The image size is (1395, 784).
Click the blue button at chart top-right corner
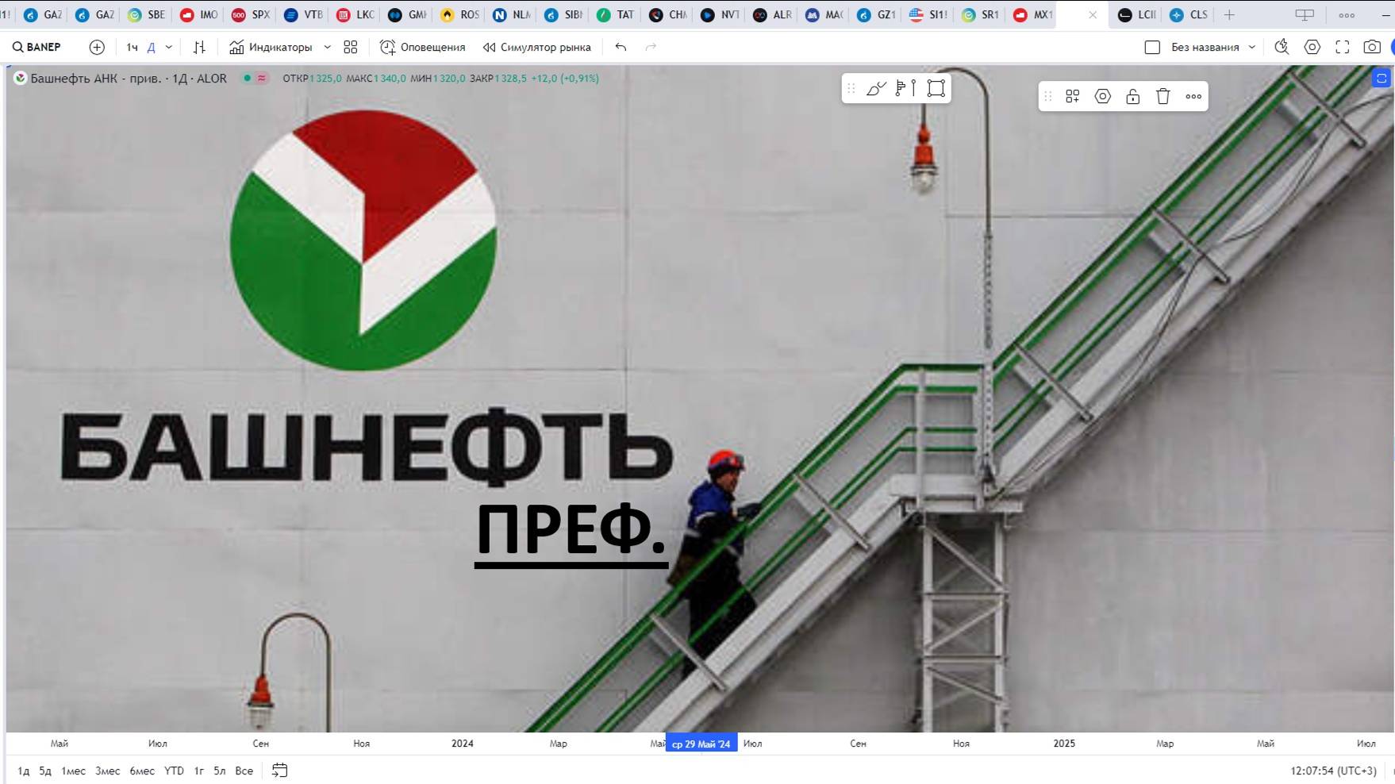1382,79
